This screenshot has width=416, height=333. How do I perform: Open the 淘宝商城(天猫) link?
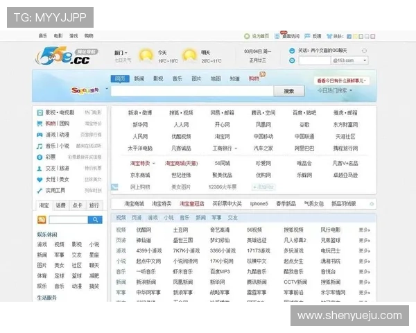181,163
